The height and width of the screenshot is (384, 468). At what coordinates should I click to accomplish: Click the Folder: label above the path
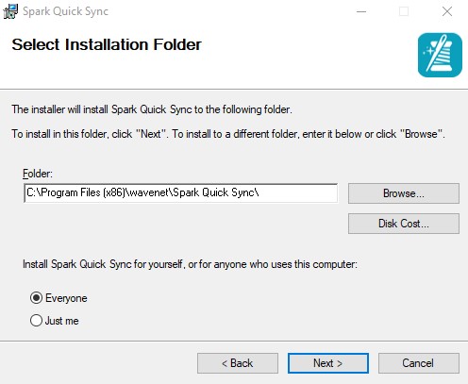pos(38,174)
